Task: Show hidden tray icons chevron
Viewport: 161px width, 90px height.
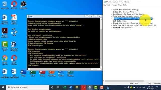Action: tap(125, 87)
